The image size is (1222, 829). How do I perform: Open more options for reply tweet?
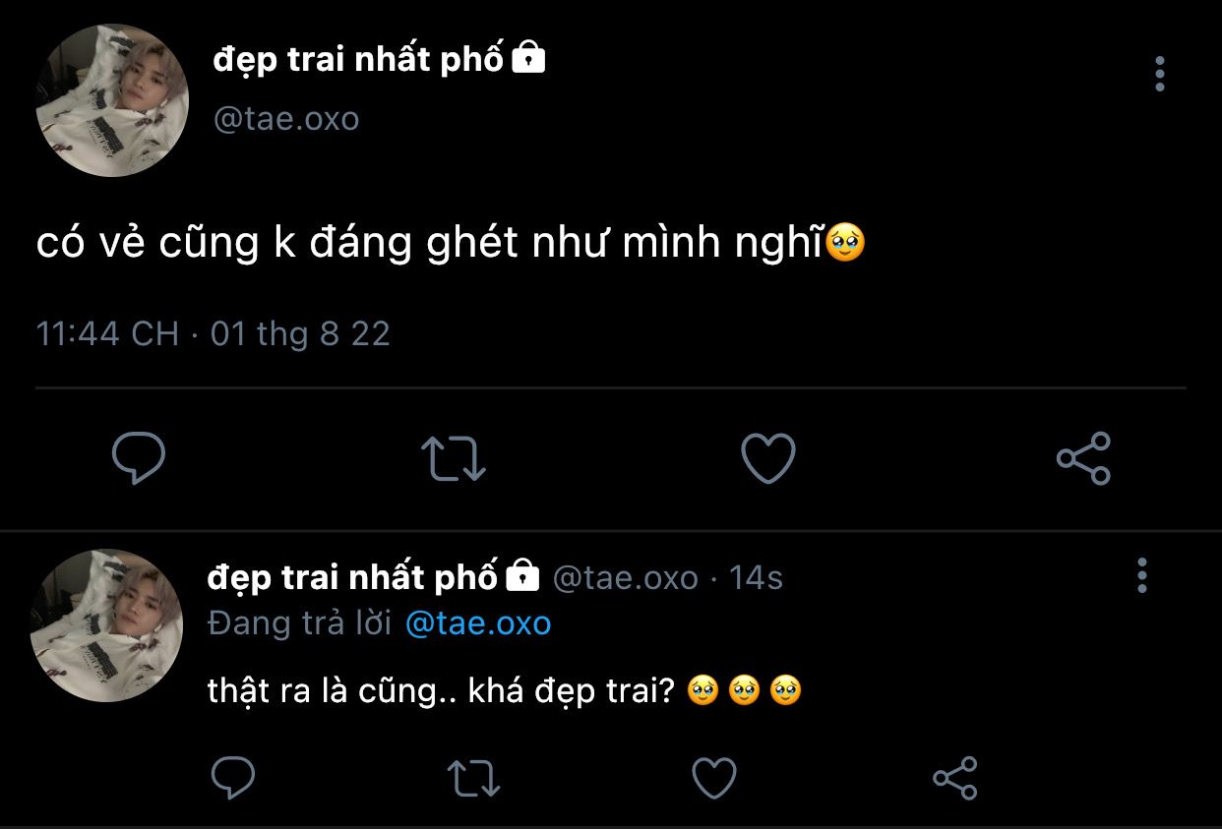pyautogui.click(x=1142, y=575)
